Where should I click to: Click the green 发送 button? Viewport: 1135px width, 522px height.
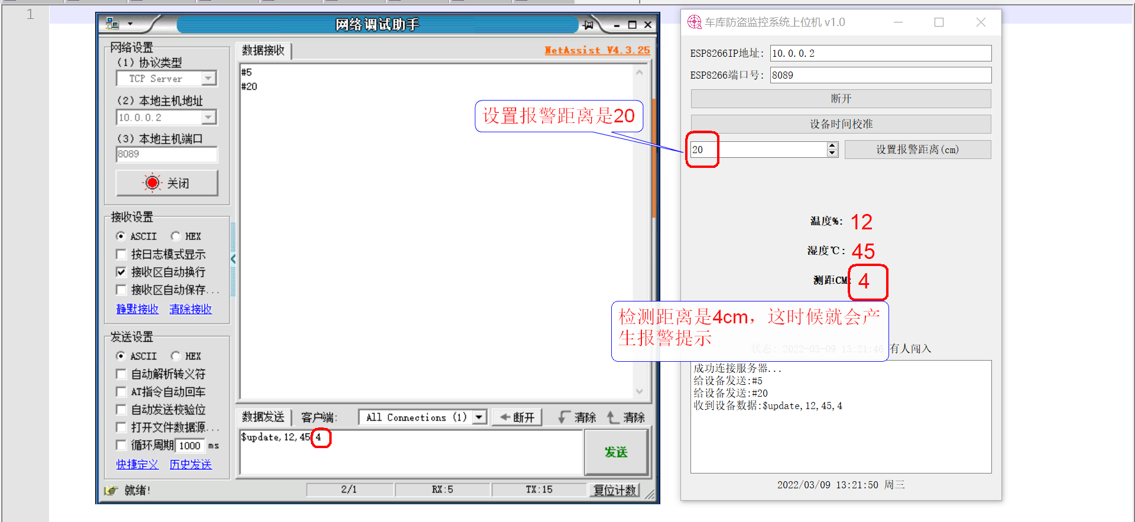click(x=616, y=452)
